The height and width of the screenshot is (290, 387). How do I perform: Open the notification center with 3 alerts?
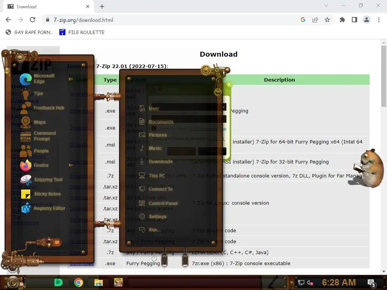click(371, 283)
